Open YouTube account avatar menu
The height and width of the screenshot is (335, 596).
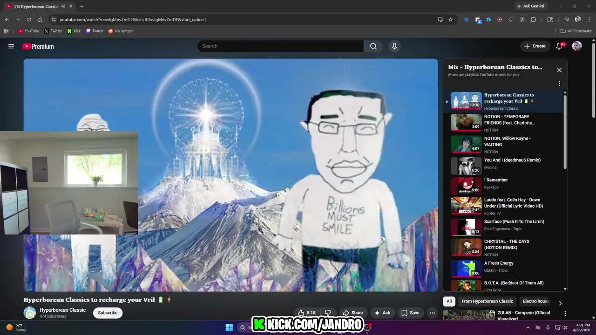pos(577,46)
